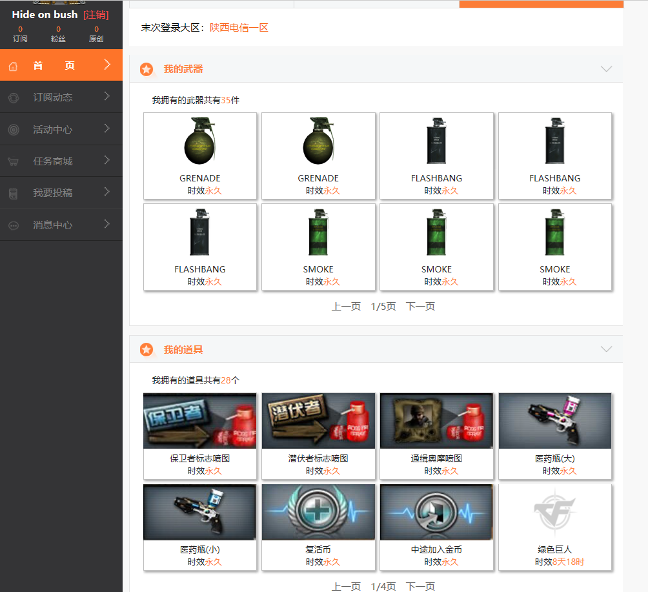The image size is (648, 592).
Task: Expand the 订阅动态 arrow chevron
Action: pos(107,96)
